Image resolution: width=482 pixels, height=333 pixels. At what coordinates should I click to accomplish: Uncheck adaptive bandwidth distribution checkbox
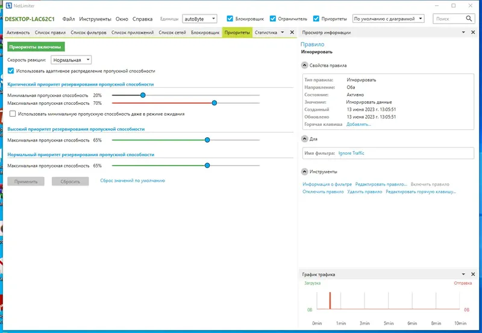11,70
